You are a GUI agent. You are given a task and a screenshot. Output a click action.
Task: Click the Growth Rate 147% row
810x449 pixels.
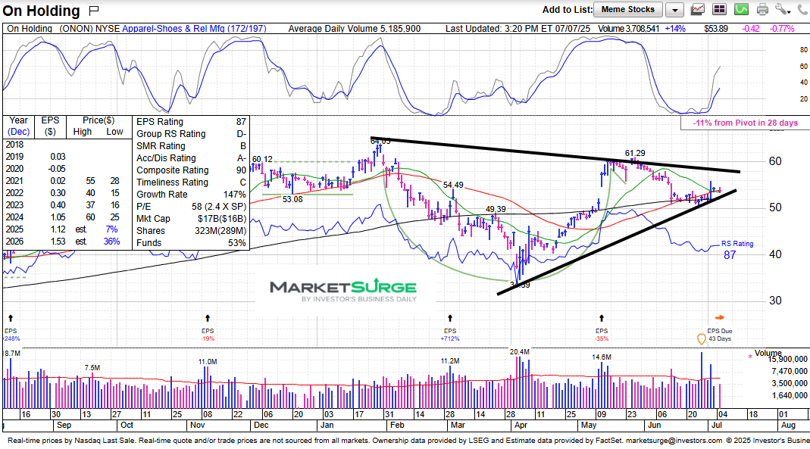pyautogui.click(x=191, y=195)
